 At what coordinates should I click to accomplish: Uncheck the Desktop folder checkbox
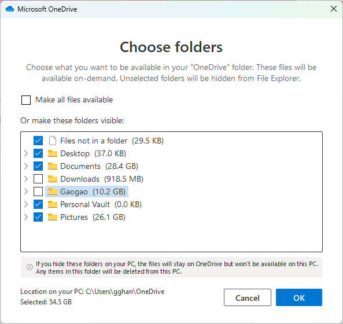point(38,153)
